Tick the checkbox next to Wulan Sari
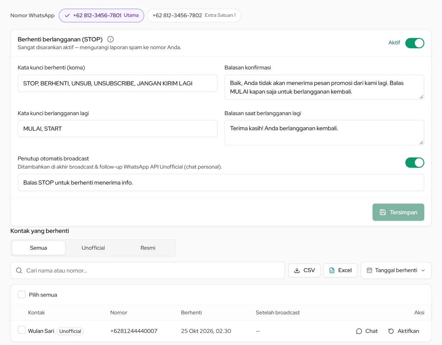Image resolution: width=442 pixels, height=345 pixels. click(x=22, y=330)
